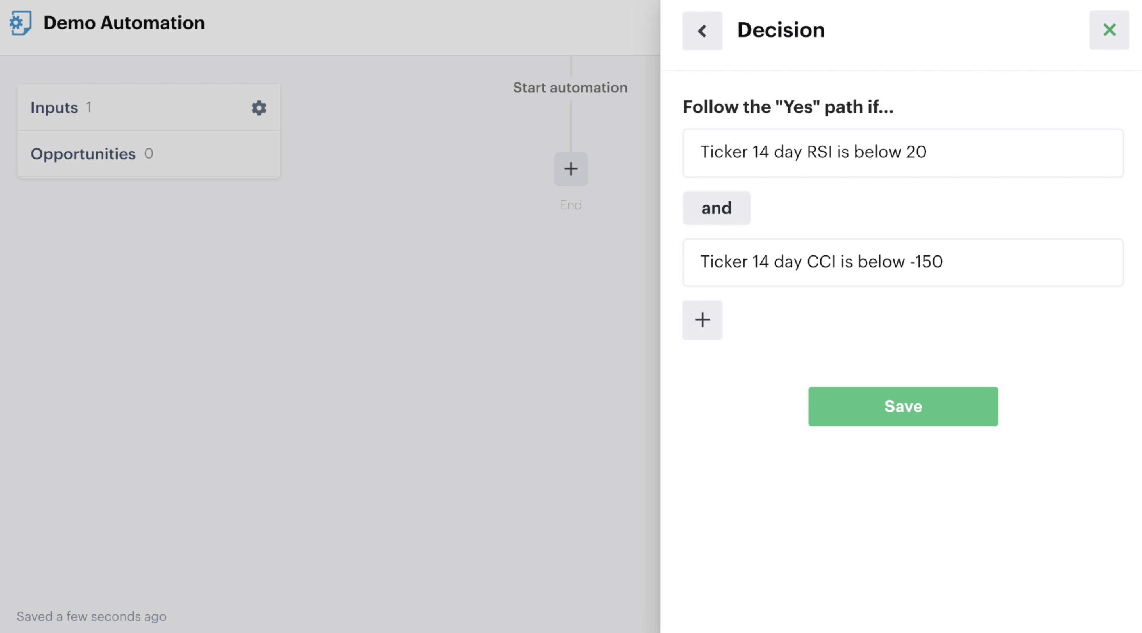Open the Inputs section
This screenshot has width=1142, height=633.
pyautogui.click(x=54, y=108)
